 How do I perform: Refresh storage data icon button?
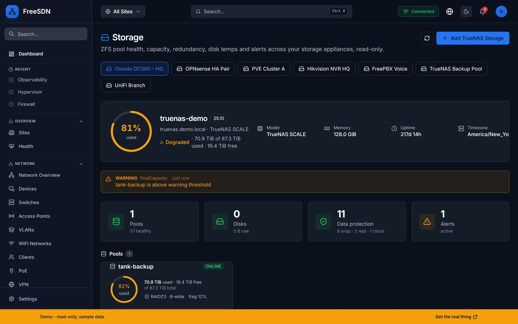point(427,38)
